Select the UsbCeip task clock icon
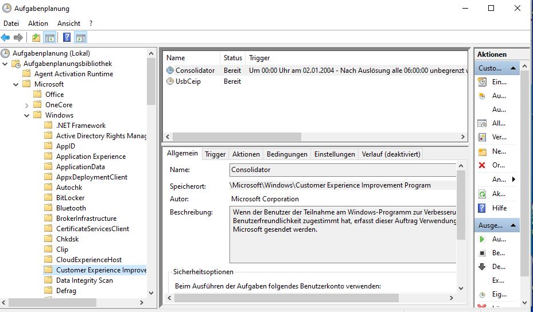This screenshot has height=312, width=533. [x=170, y=81]
